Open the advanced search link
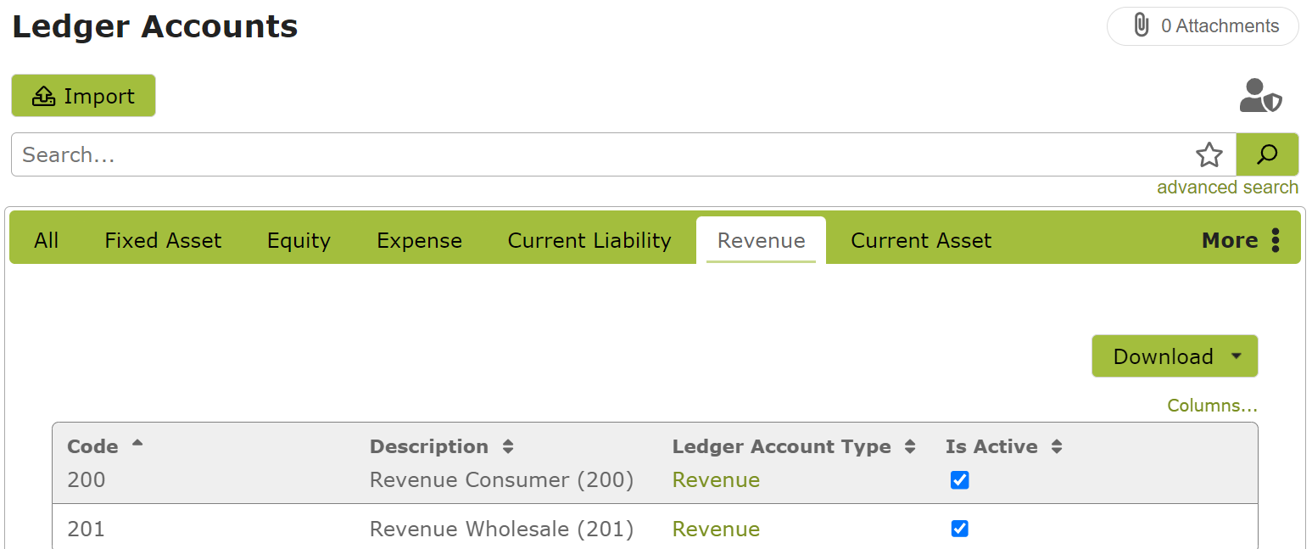 (x=1227, y=187)
